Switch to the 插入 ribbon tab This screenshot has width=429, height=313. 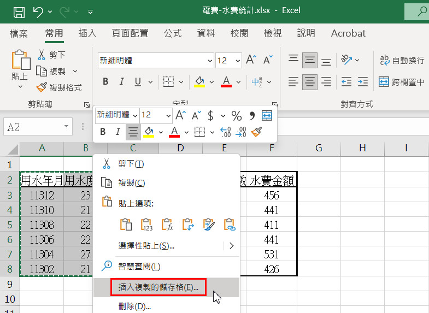coord(87,33)
